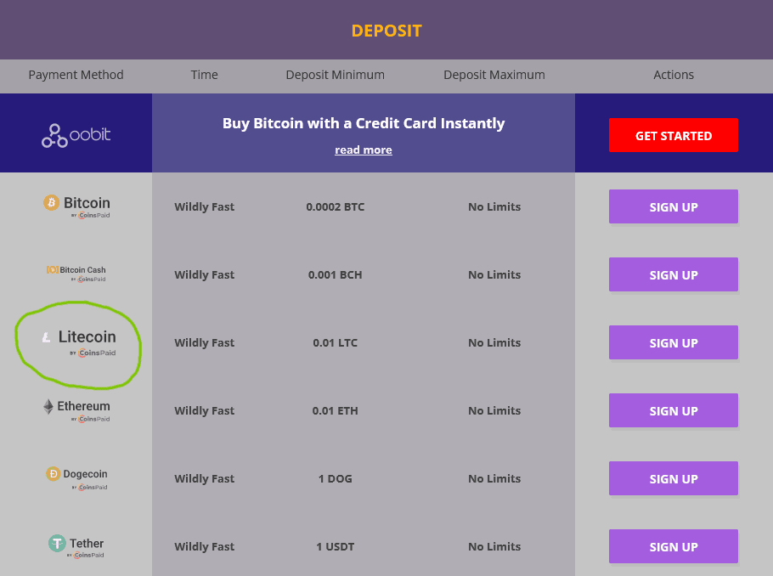
Task: Click 'No Limits' in the Bitcoin row
Action: coord(494,206)
